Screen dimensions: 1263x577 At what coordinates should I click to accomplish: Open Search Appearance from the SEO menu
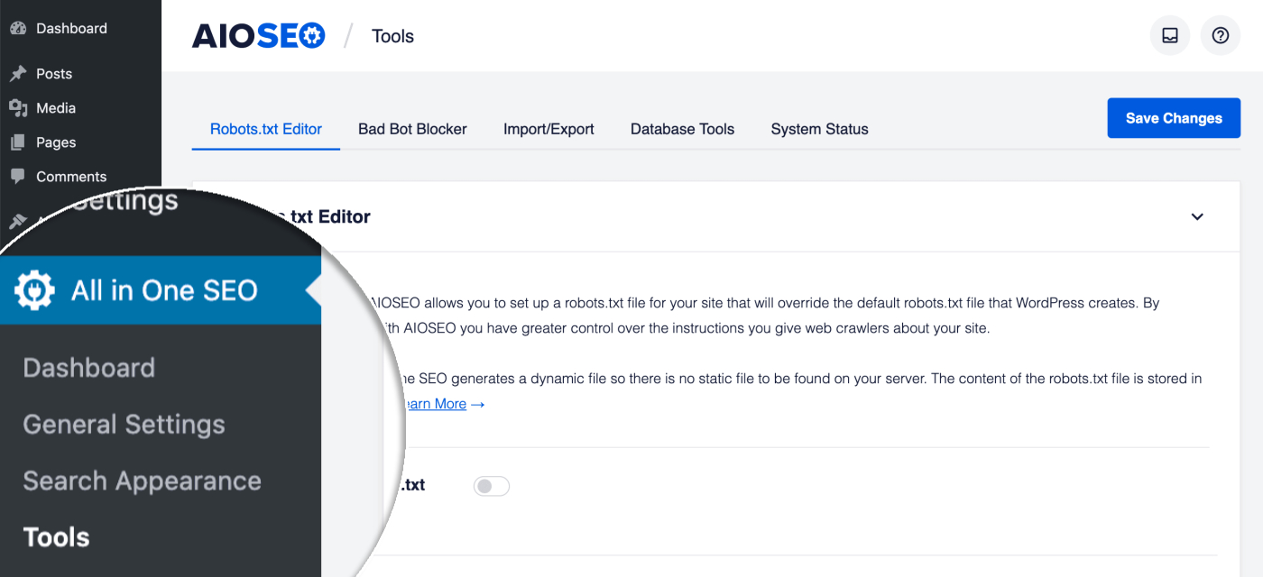[x=141, y=481]
